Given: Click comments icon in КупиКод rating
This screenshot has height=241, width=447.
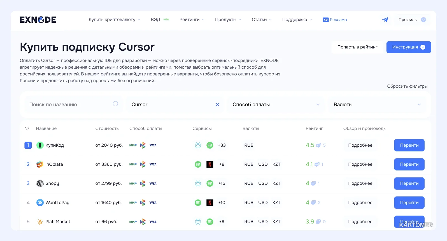Looking at the screenshot, I should click(318, 145).
